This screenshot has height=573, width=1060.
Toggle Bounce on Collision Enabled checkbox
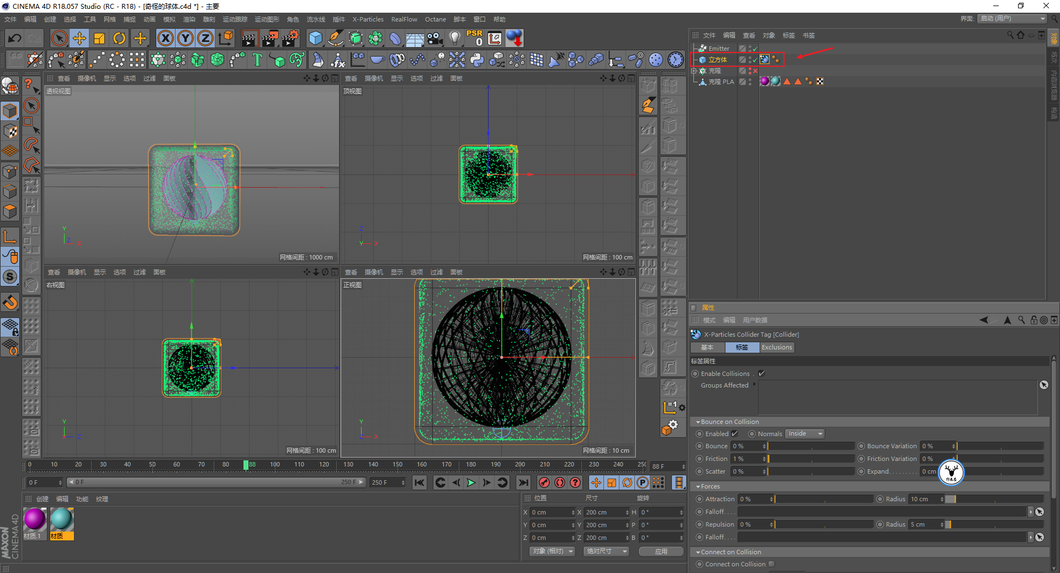[x=735, y=434]
